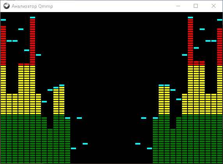Viewport: 223px width, 164px height.
Task: Click red section of the leftmost spectrum bar
Action: pyautogui.click(x=3, y=46)
